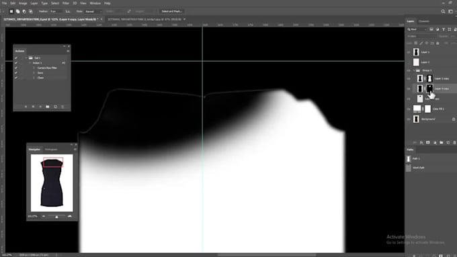Toggle visibility of Background layer
The image size is (457, 257).
[x=409, y=119]
